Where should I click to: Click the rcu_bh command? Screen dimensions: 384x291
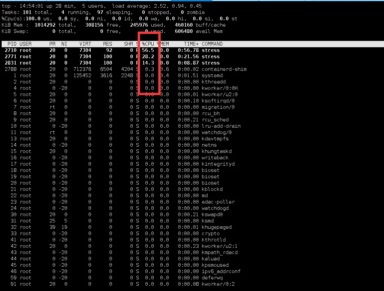pyautogui.click(x=211, y=114)
